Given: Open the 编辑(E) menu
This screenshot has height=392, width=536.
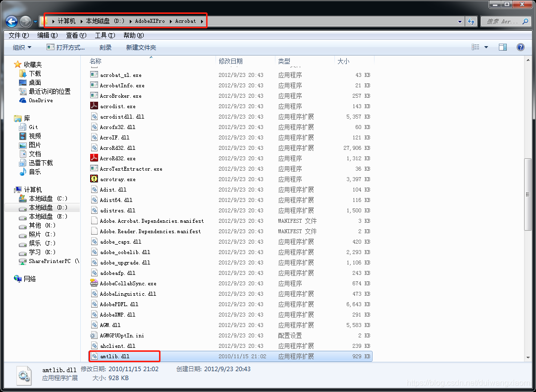Looking at the screenshot, I should click(x=47, y=35).
